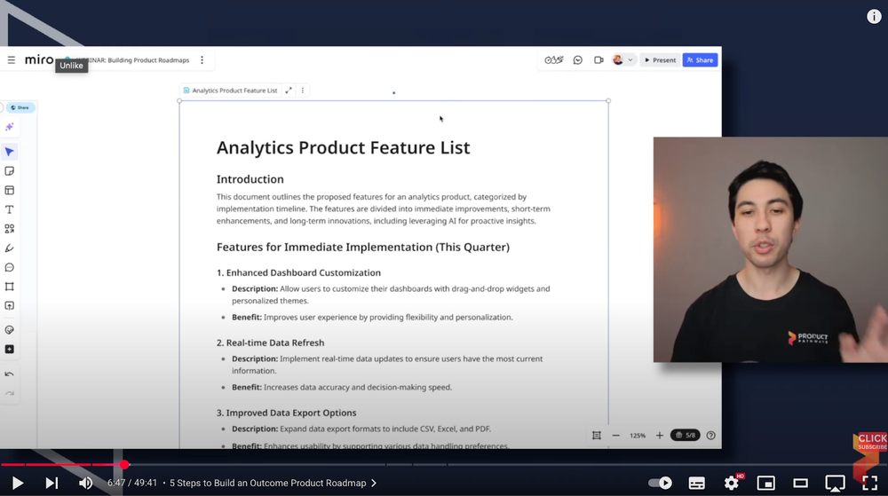Open board options three-dot menu

202,60
